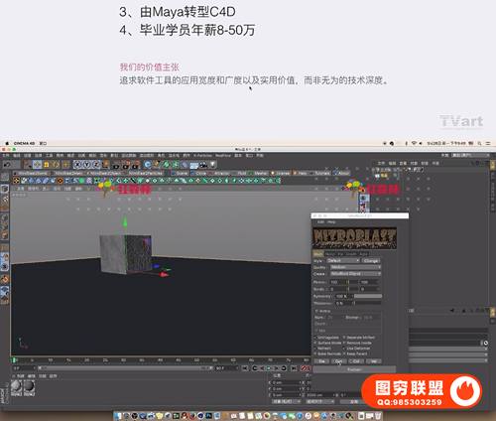Select the Scale tool

coord(47,165)
